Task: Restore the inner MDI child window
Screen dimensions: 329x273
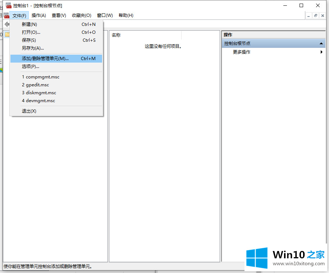Action: coord(316,16)
